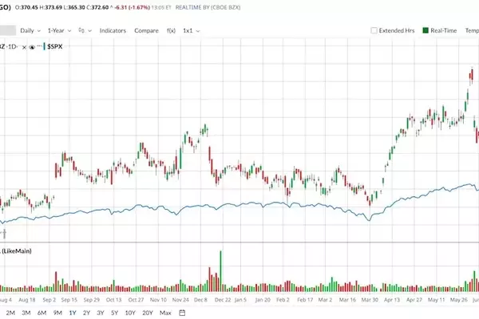Select the 3Y time range
The image size is (479, 319).
tap(101, 313)
